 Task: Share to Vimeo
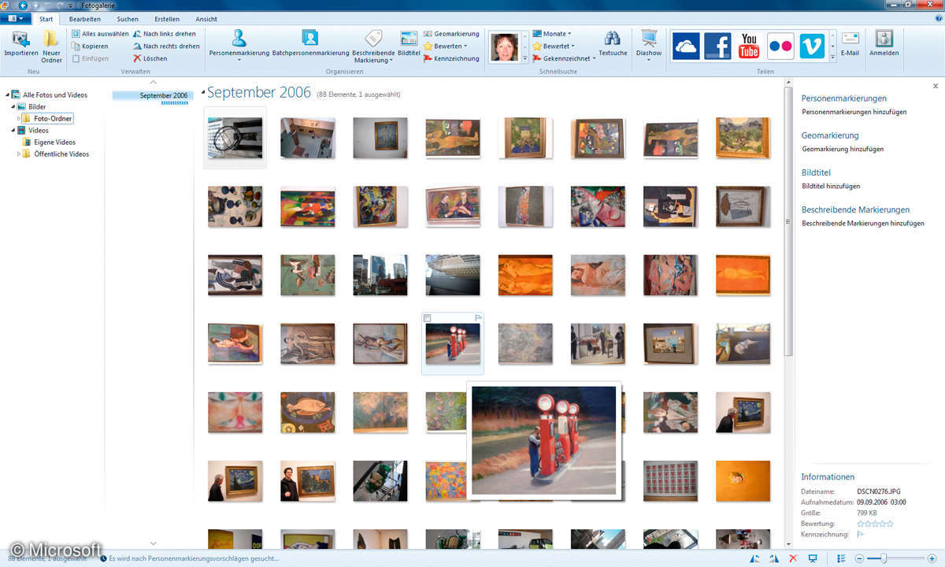point(812,46)
